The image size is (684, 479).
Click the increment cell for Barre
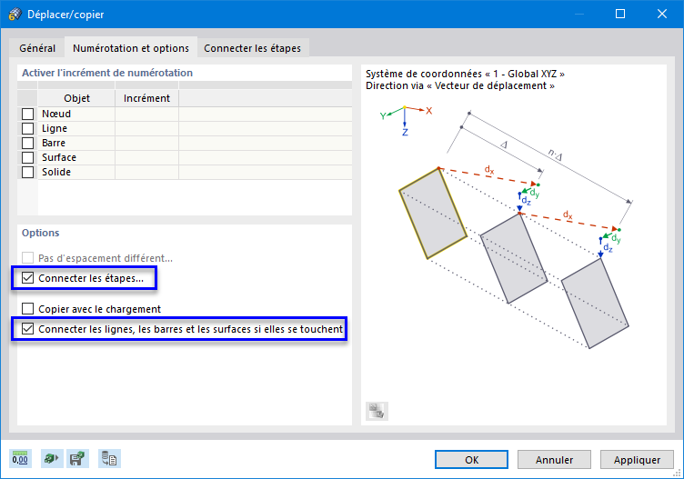click(x=147, y=143)
